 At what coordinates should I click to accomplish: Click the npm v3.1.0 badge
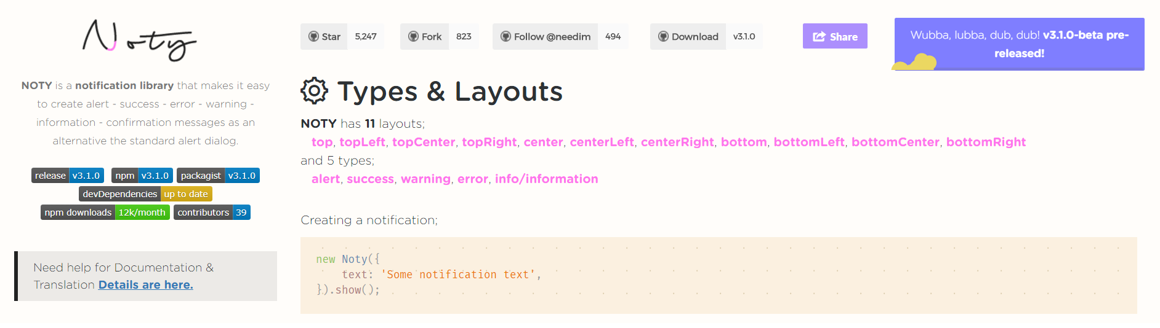[142, 176]
